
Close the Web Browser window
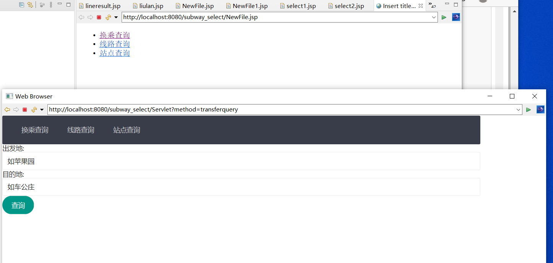click(535, 96)
